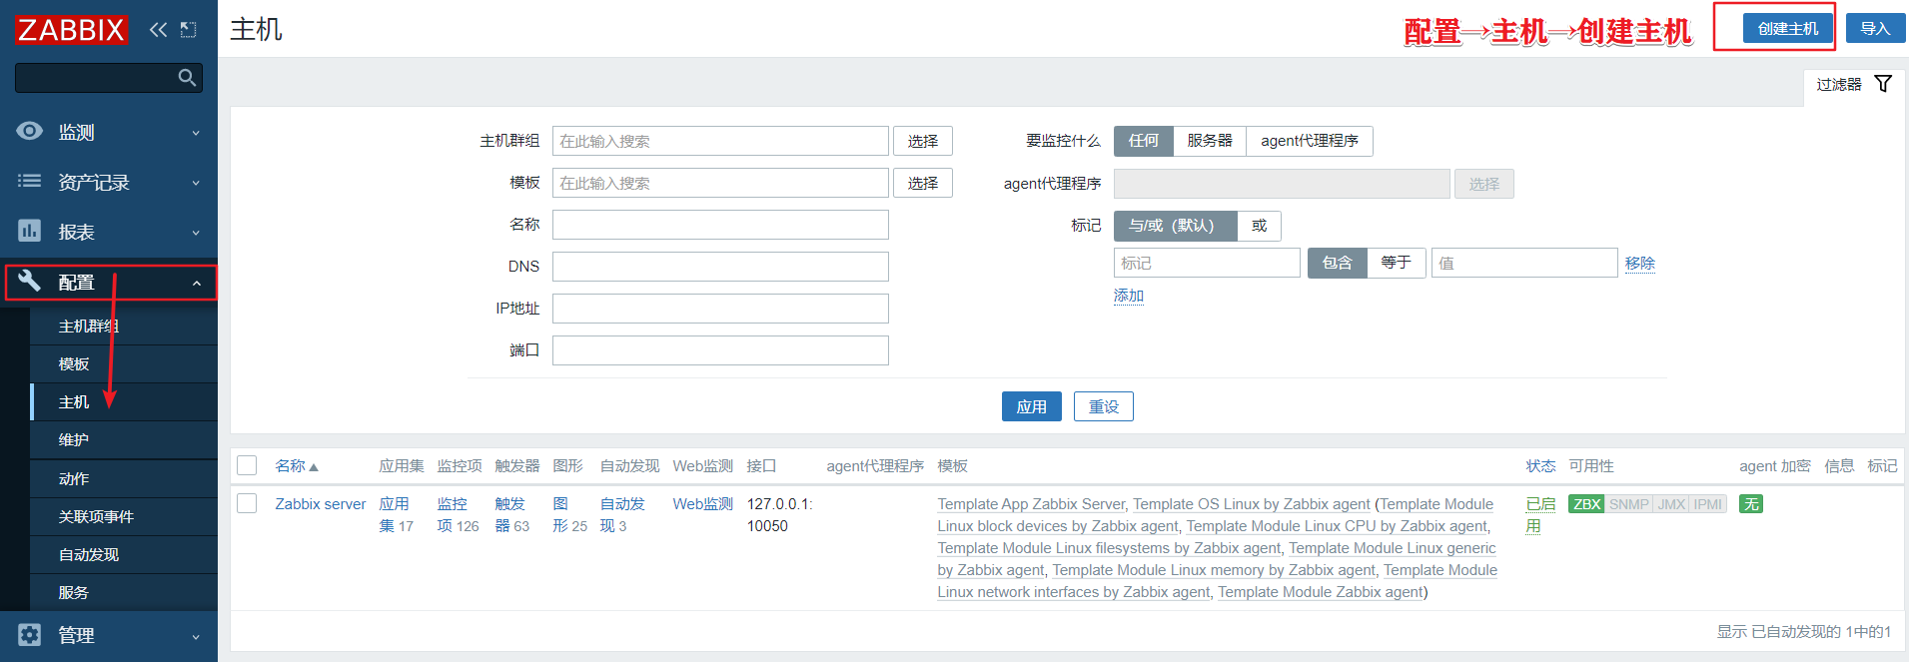The height and width of the screenshot is (662, 1909).
Task: Open 应用集 17 link
Action: (395, 515)
